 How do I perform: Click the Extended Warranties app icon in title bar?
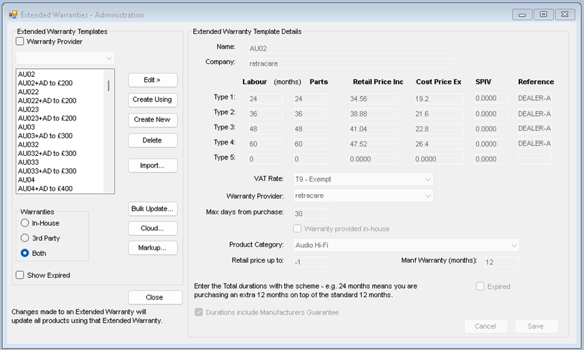pyautogui.click(x=13, y=14)
